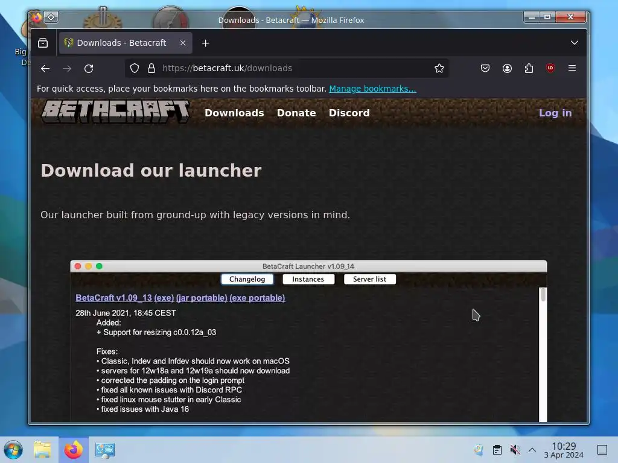Click the BetaCraft v1.09_13 link
Image resolution: width=618 pixels, height=463 pixels.
(113, 298)
